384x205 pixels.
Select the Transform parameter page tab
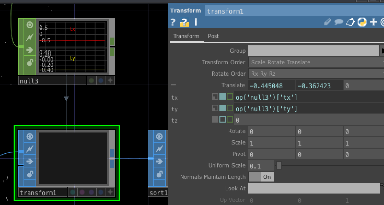[x=186, y=36]
